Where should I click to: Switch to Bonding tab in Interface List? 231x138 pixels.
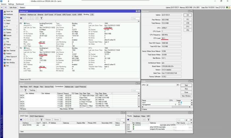pyautogui.click(x=86, y=14)
